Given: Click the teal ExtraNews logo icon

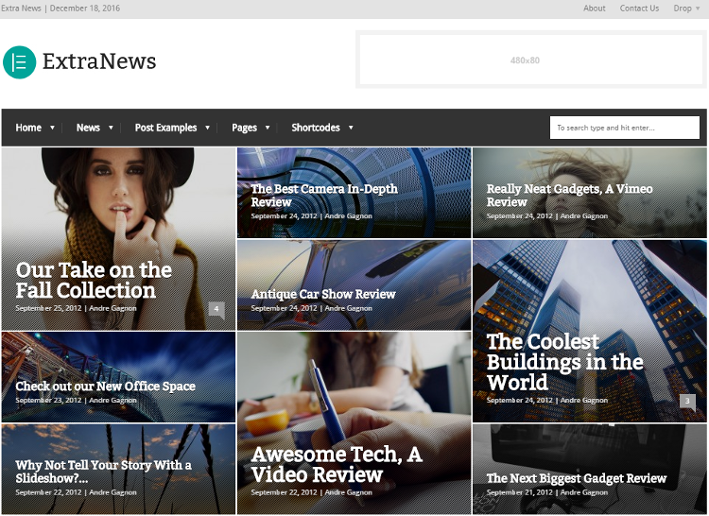Looking at the screenshot, I should (x=20, y=62).
